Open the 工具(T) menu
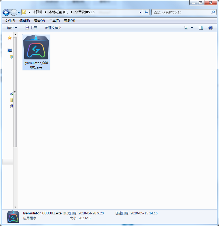The width and height of the screenshot is (219, 226). 54,21
